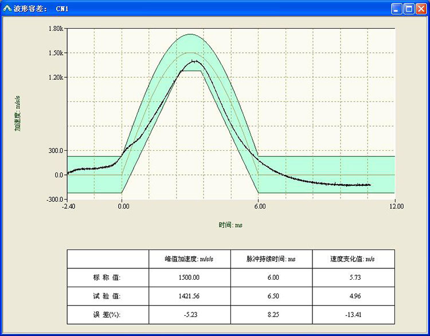Select the 时间: ms horizontal axis label
The height and width of the screenshot is (336, 430).
tap(230, 225)
